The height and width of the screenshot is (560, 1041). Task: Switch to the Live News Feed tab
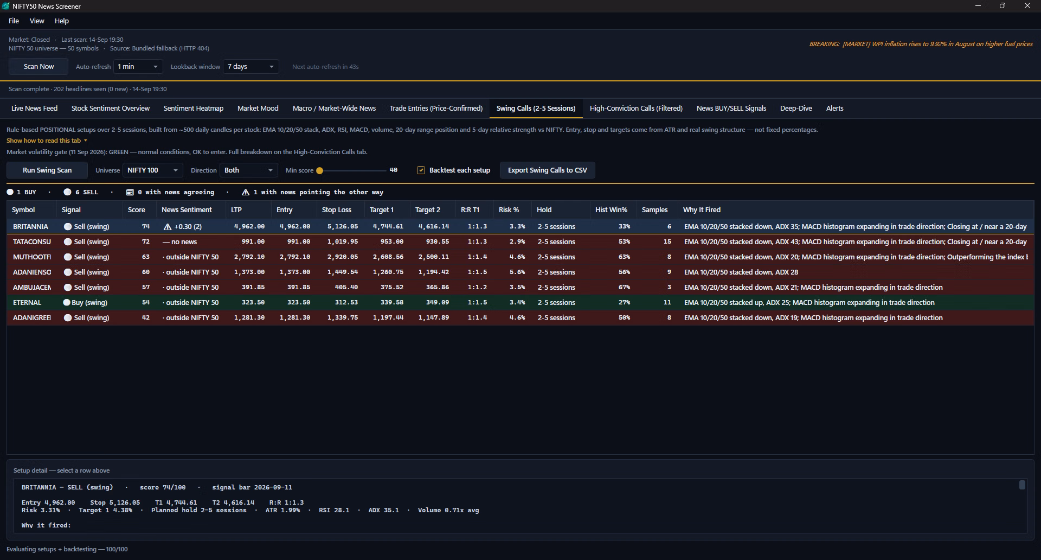point(35,109)
